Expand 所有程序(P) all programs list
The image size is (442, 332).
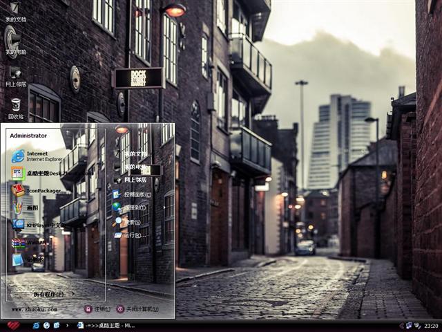54,295
